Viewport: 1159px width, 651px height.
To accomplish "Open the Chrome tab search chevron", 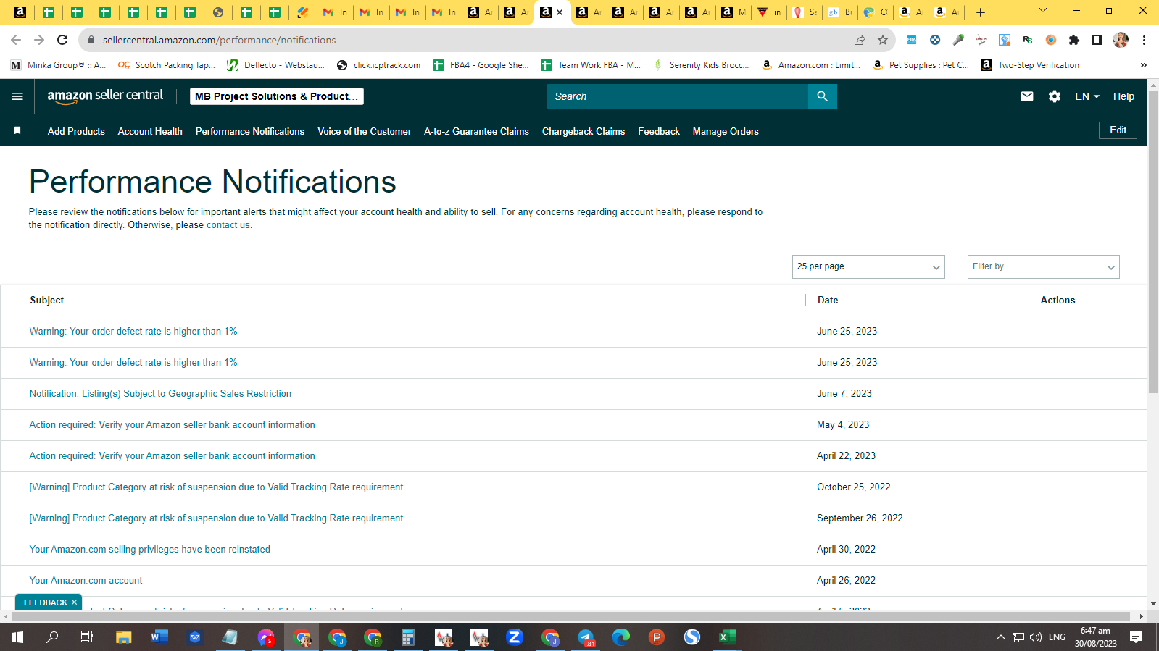I will click(x=1043, y=11).
